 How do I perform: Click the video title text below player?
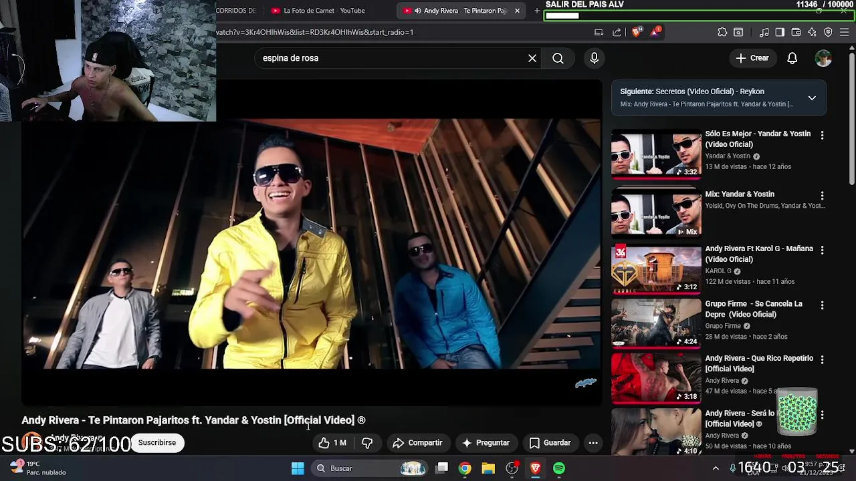[193, 420]
